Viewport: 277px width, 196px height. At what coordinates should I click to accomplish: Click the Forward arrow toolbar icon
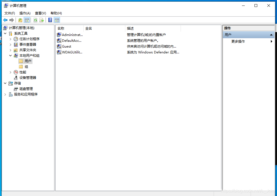tap(12, 20)
